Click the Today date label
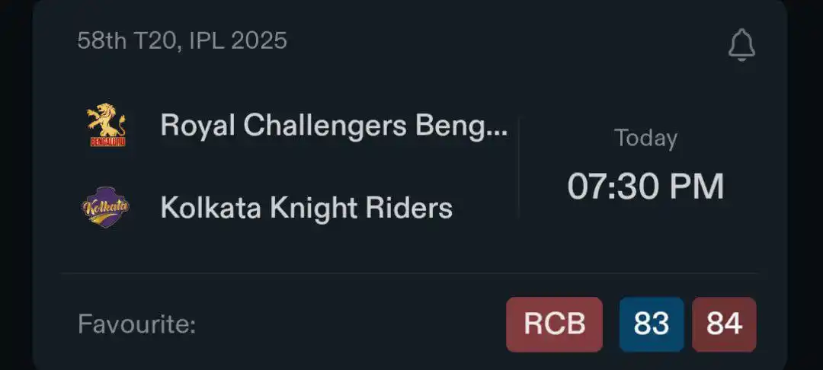Viewport: 823px width, 370px height. click(x=645, y=139)
